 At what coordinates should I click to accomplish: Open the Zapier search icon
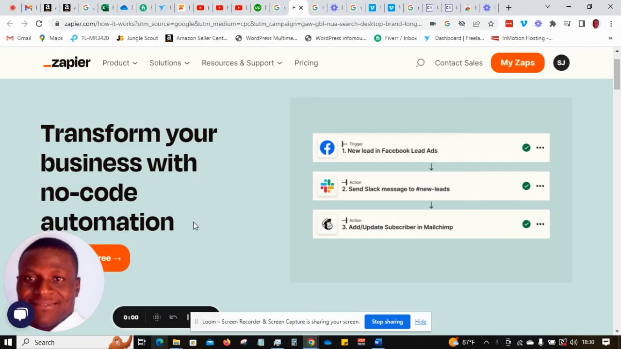click(420, 63)
